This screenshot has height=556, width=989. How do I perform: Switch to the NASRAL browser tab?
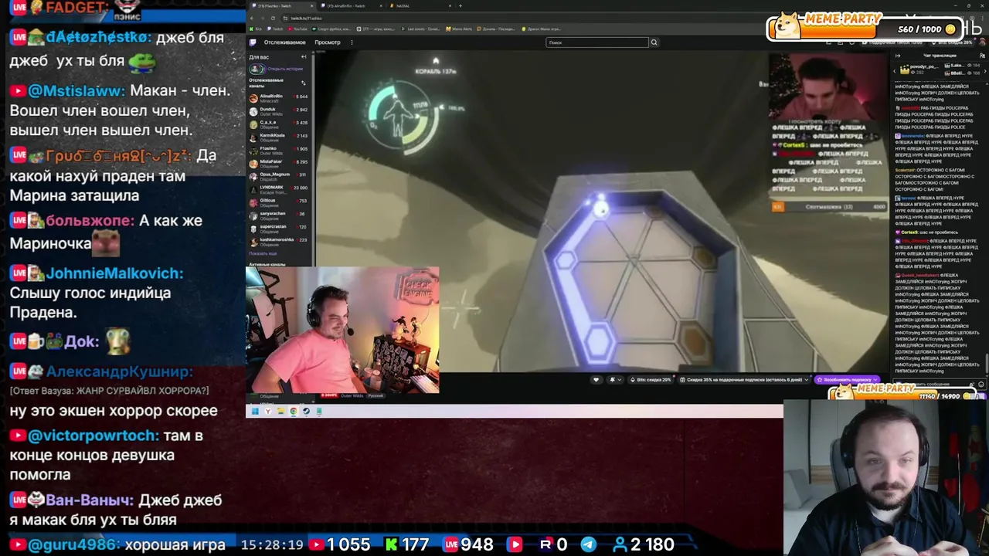click(x=421, y=6)
